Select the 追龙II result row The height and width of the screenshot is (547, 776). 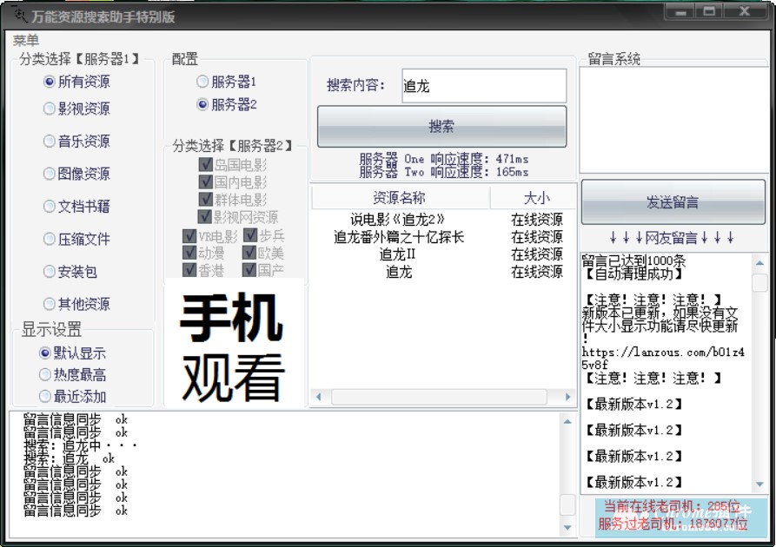(x=398, y=254)
